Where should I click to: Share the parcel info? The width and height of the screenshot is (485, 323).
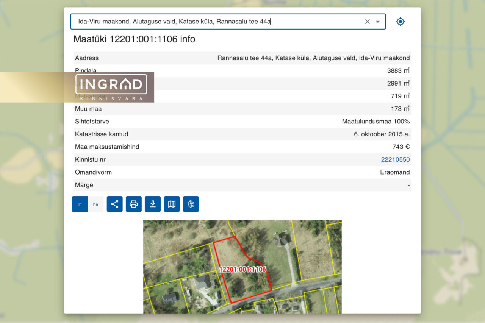tap(115, 204)
